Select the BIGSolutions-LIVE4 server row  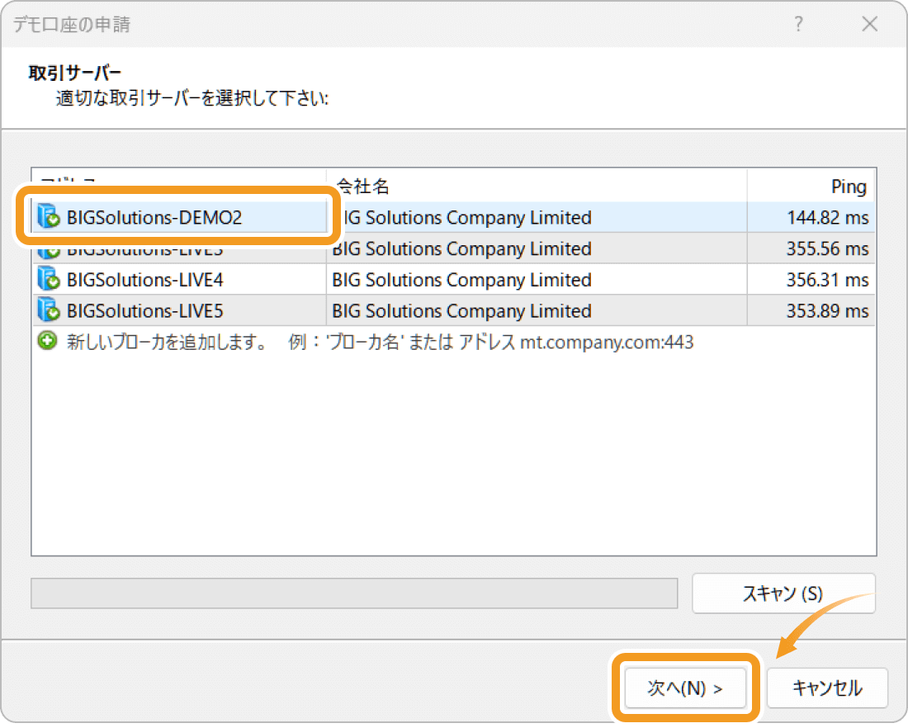(454, 280)
